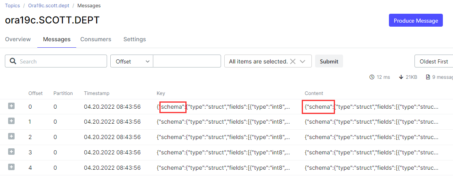Open the Consumers tab

click(96, 39)
